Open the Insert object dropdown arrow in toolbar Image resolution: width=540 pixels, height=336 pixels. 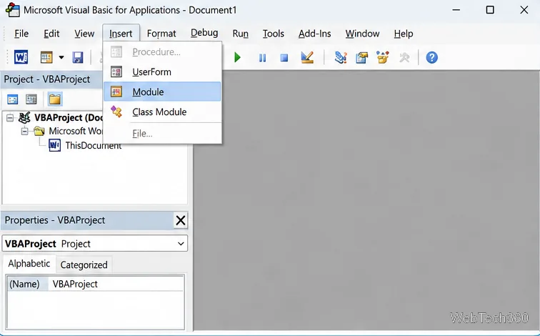click(61, 57)
